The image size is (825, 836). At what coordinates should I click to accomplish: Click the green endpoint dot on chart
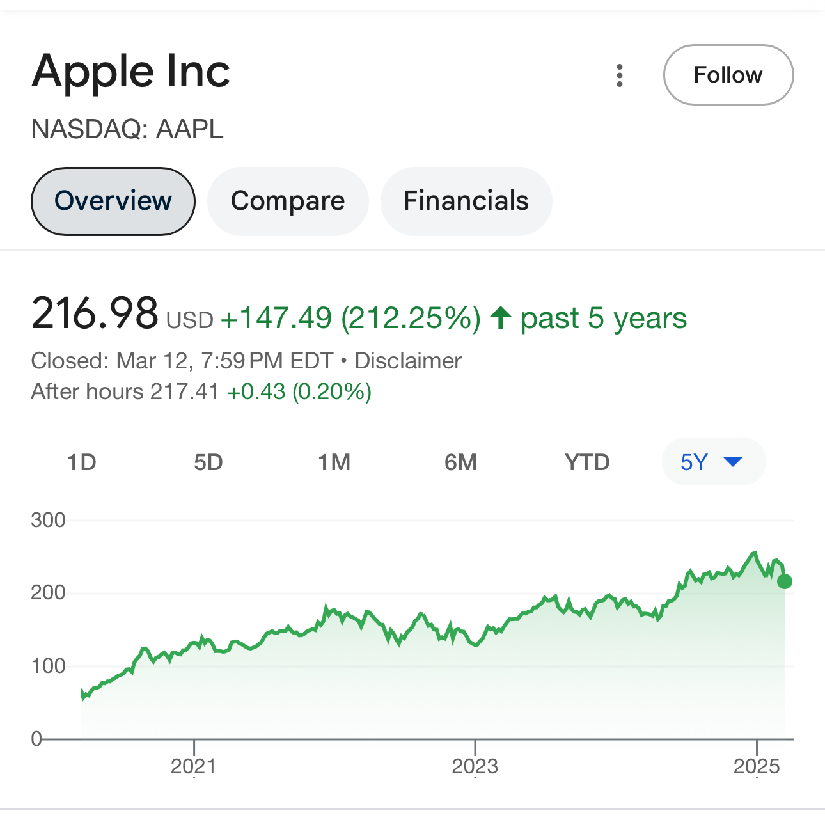point(785,581)
